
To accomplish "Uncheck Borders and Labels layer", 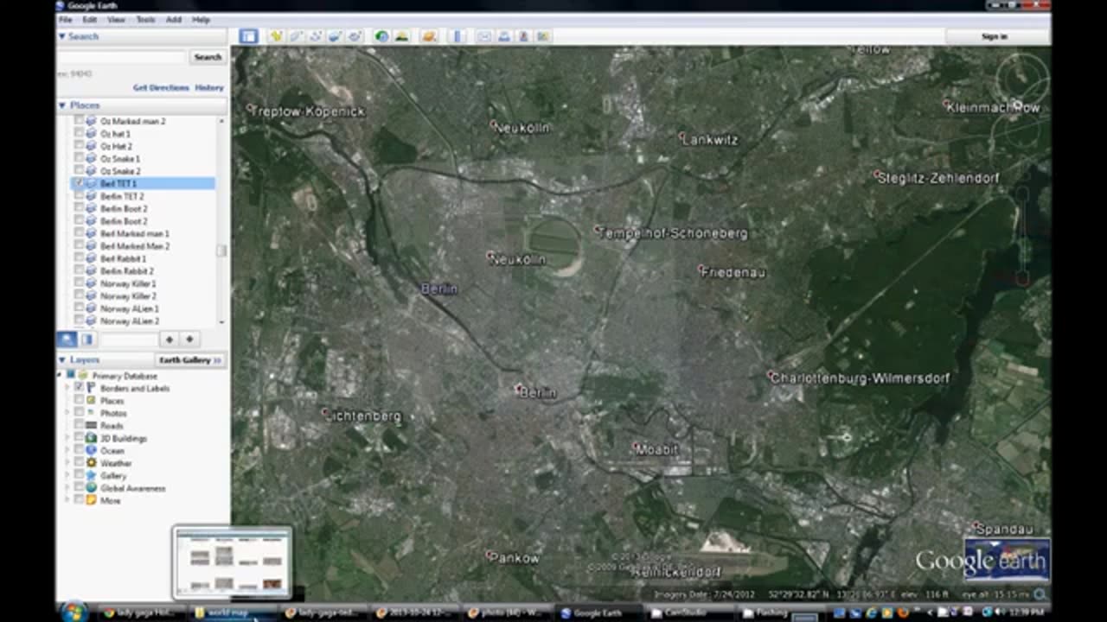I will [79, 388].
